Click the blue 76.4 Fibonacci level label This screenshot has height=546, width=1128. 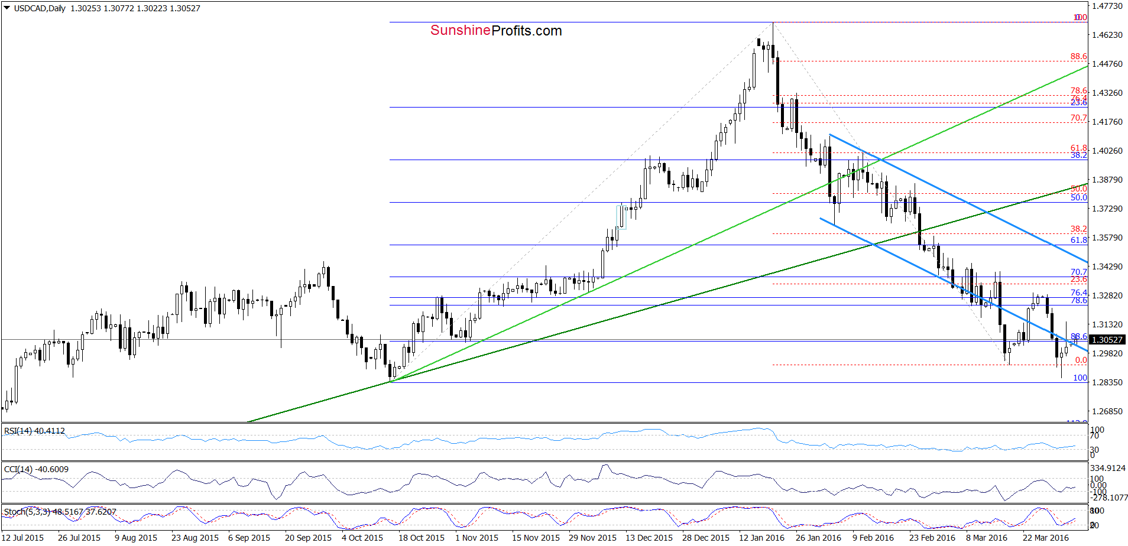[1078, 292]
